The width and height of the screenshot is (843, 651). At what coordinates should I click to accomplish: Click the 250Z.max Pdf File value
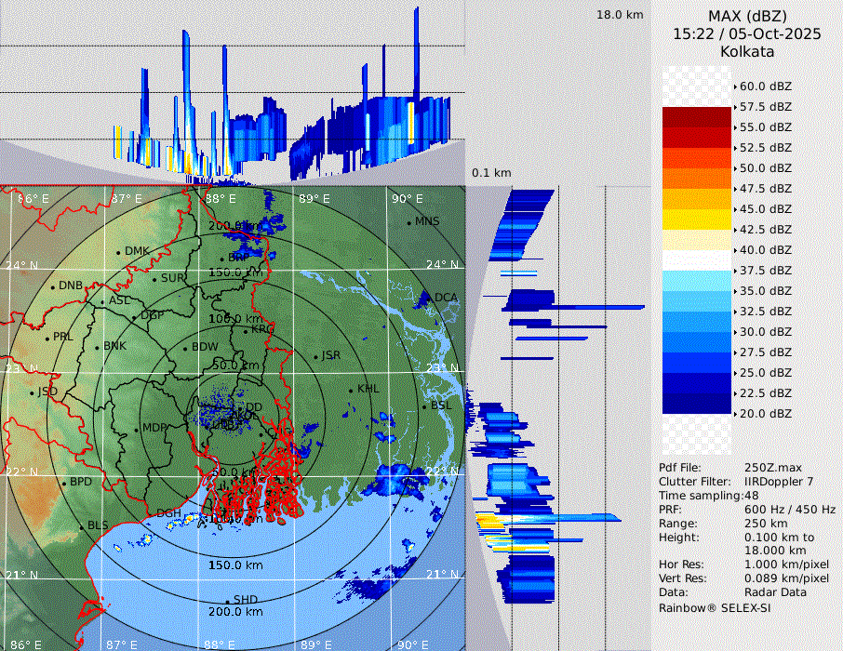pos(773,467)
